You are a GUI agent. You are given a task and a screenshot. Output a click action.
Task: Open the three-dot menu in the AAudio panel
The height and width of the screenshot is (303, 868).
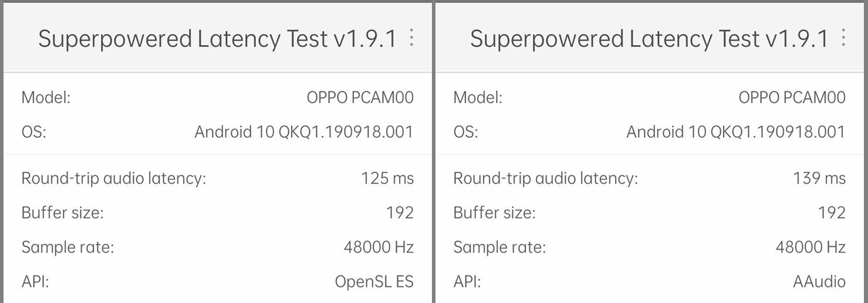843,38
